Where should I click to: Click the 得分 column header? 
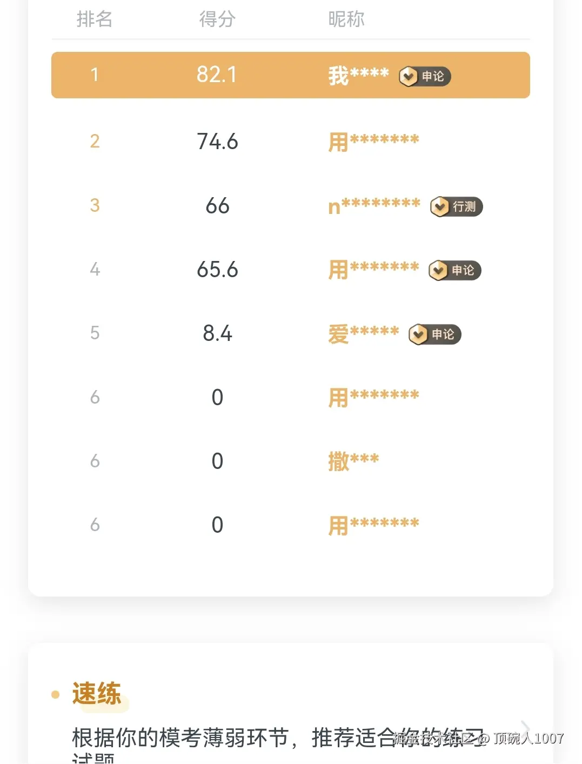click(x=217, y=19)
